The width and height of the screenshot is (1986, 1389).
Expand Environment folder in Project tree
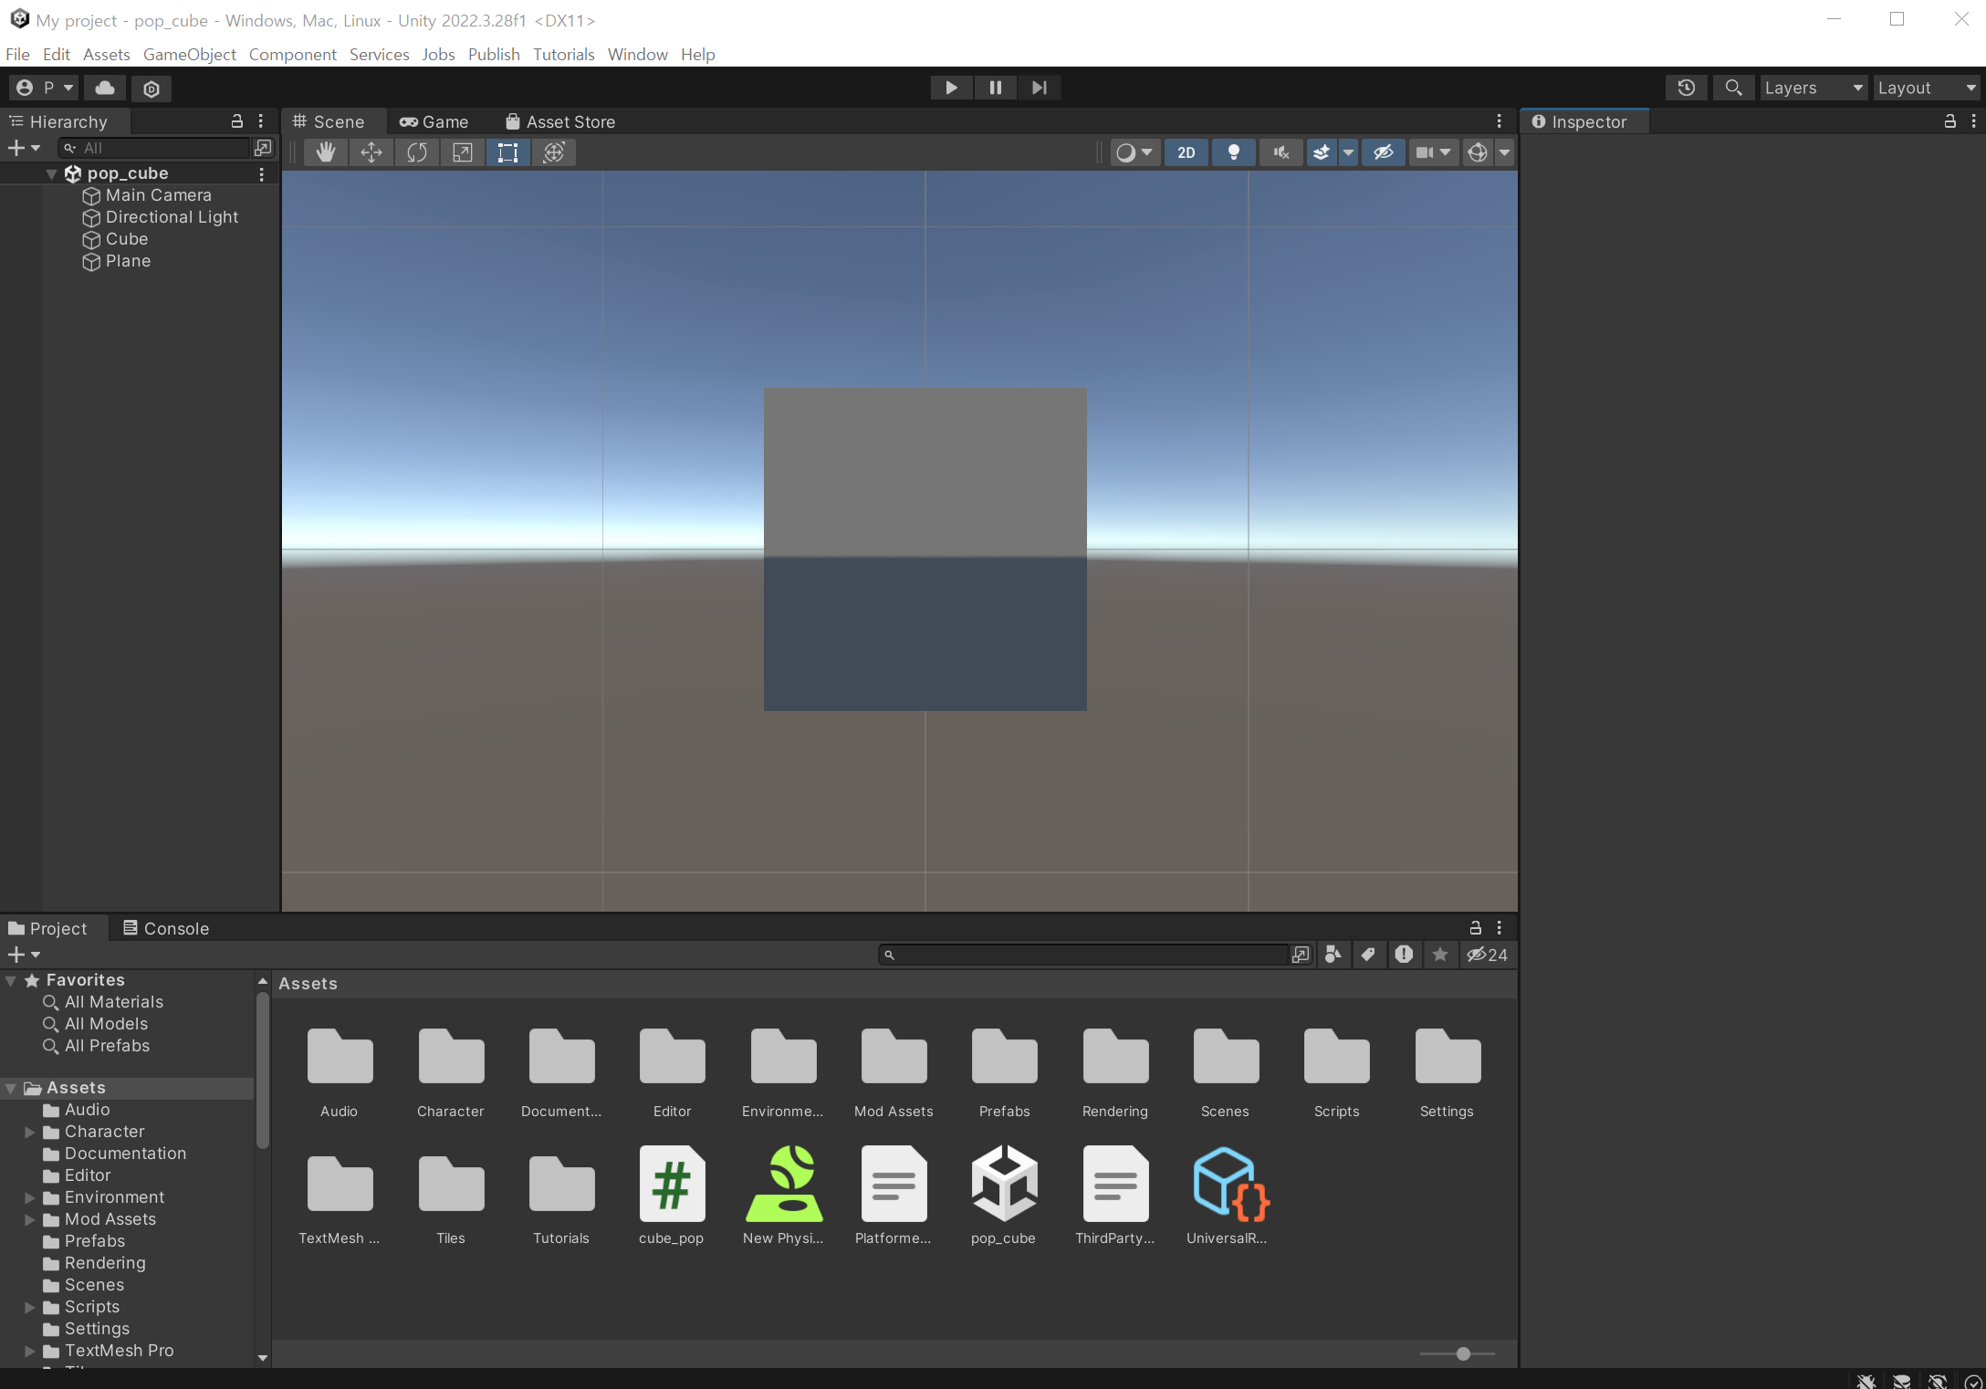[x=29, y=1197]
